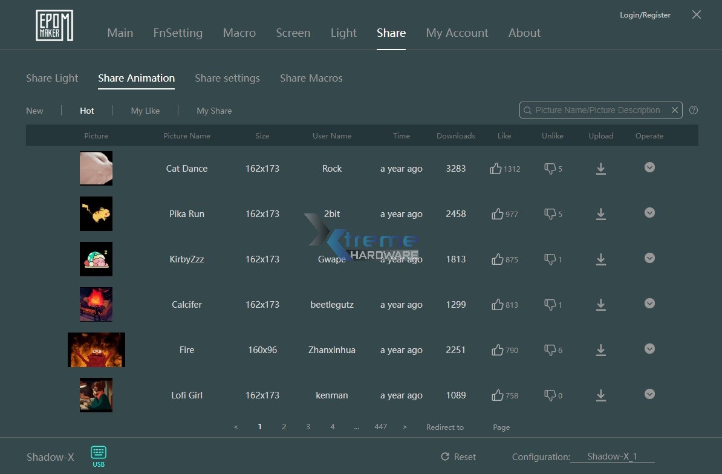Click the Epomaker logo
The height and width of the screenshot is (474, 722).
(54, 26)
